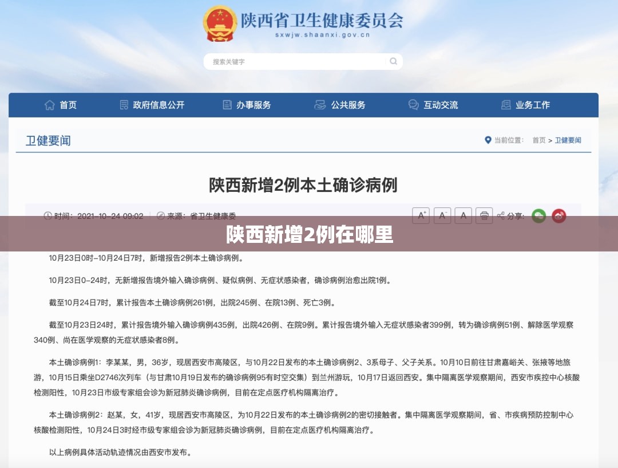The width and height of the screenshot is (618, 468).
Task: Click the 首页 breadcrumb link
Action: pos(539,140)
